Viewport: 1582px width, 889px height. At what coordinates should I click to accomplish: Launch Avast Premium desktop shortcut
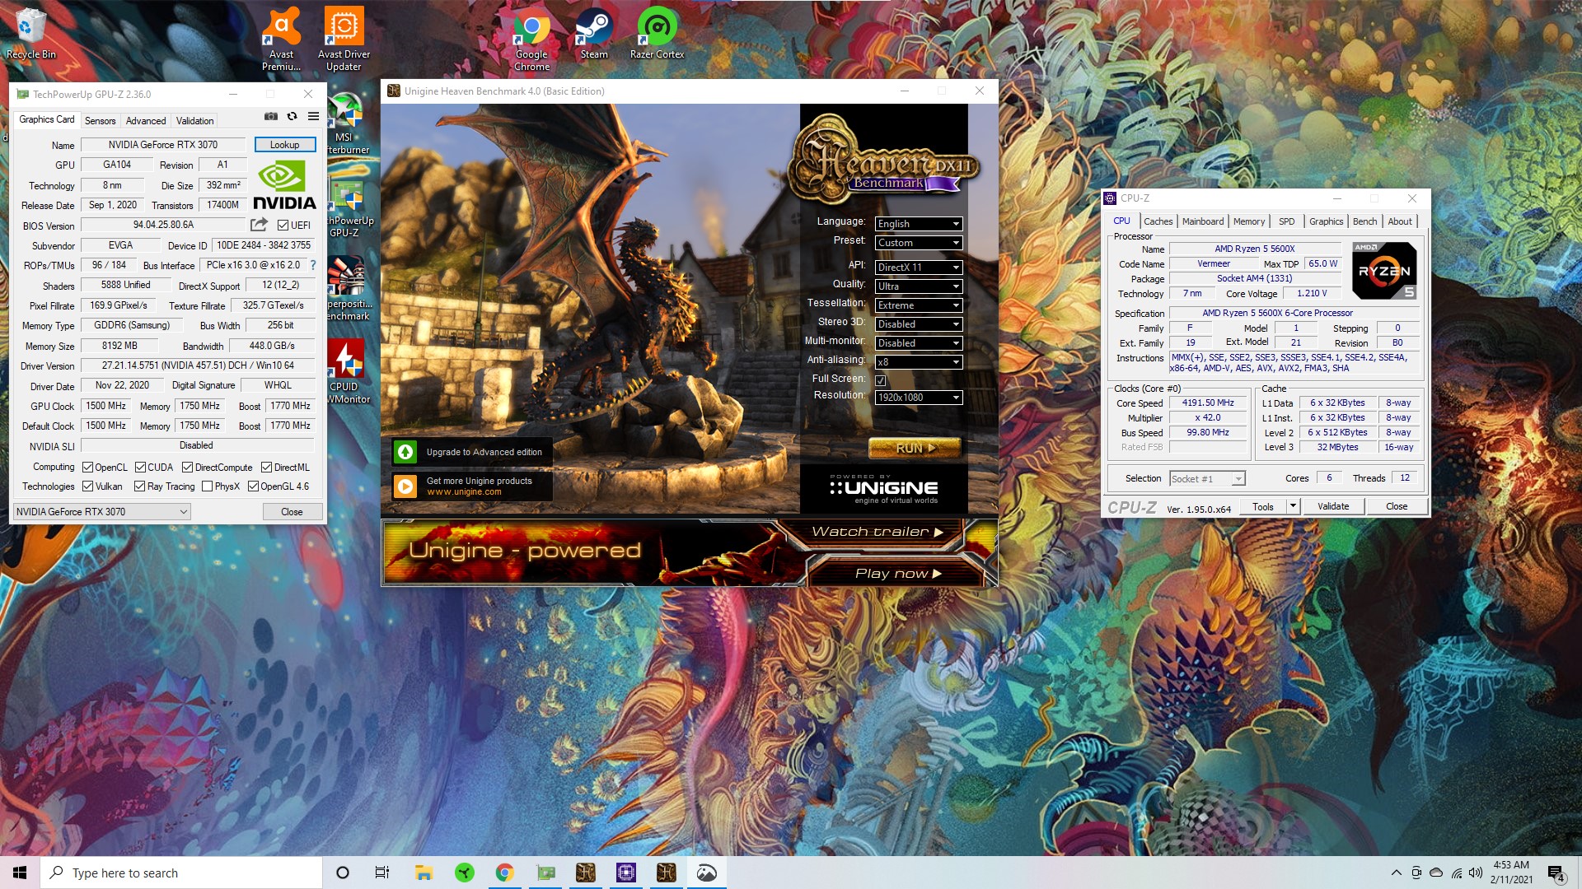(281, 39)
